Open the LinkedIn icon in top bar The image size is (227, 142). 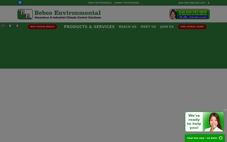[x=20, y=3]
